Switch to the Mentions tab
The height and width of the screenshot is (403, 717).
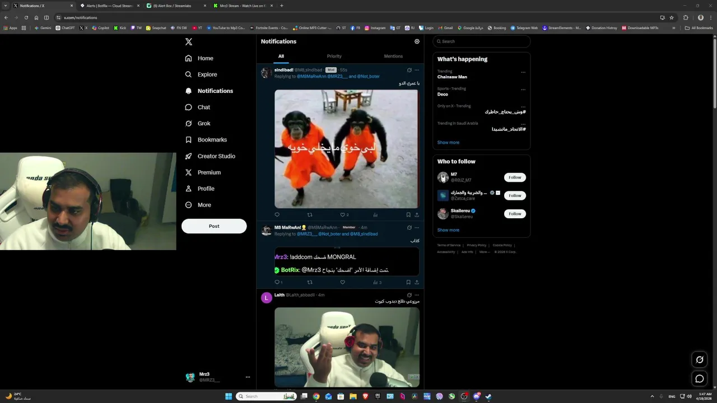(393, 56)
